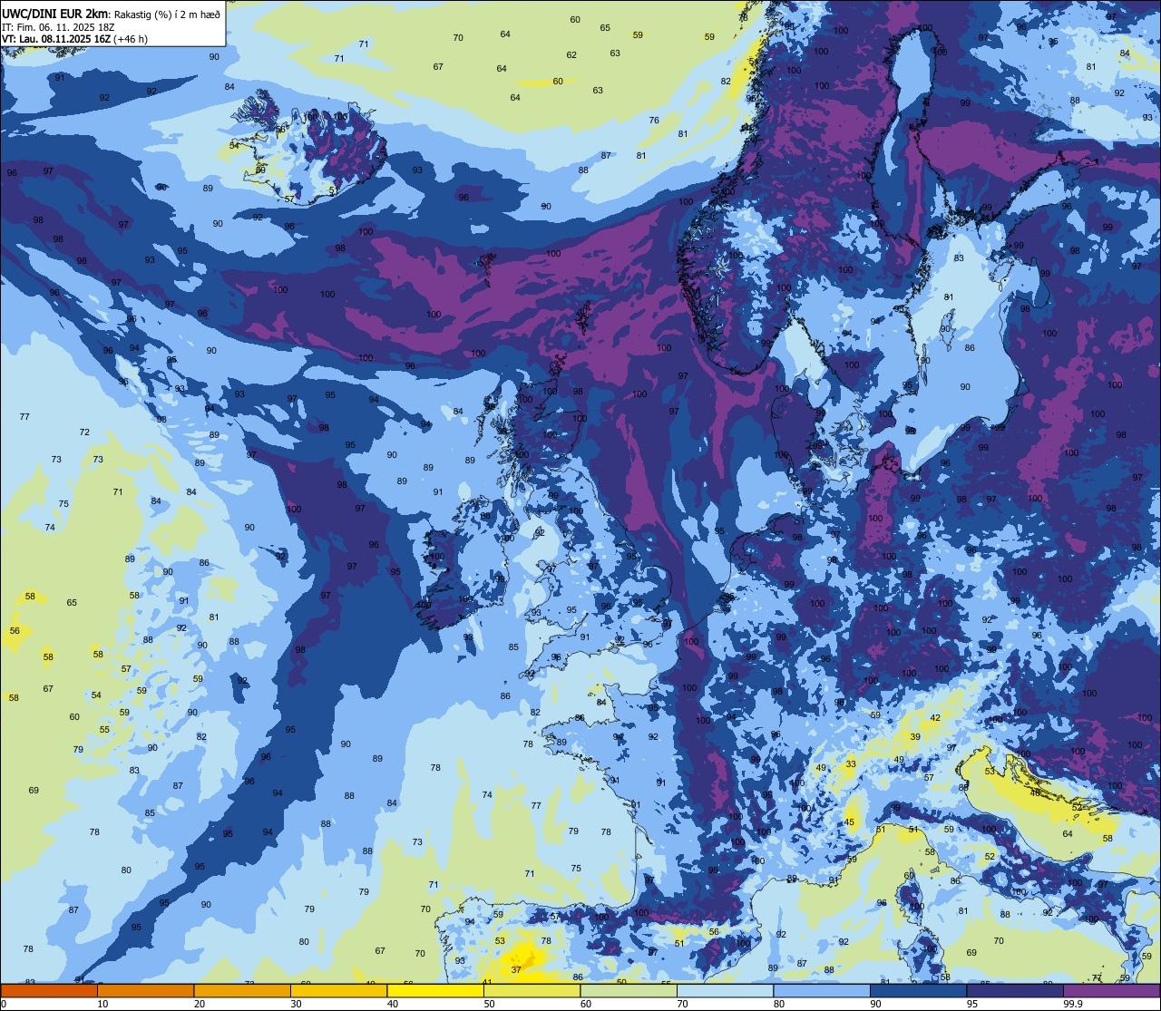The image size is (1161, 1011).
Task: Click the legend tick label 30
Action: (296, 1004)
